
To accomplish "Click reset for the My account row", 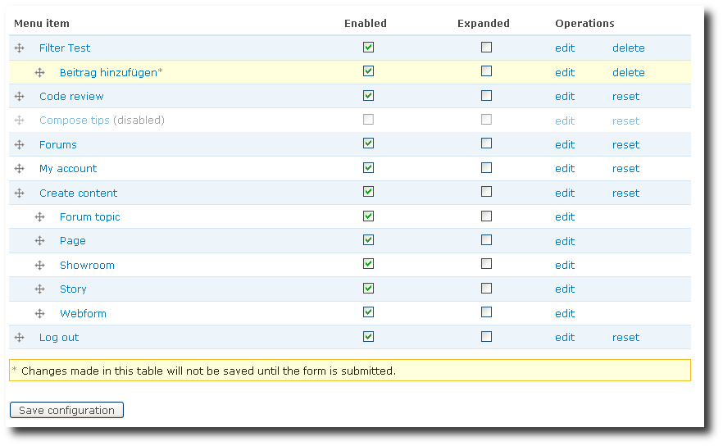I will (625, 169).
